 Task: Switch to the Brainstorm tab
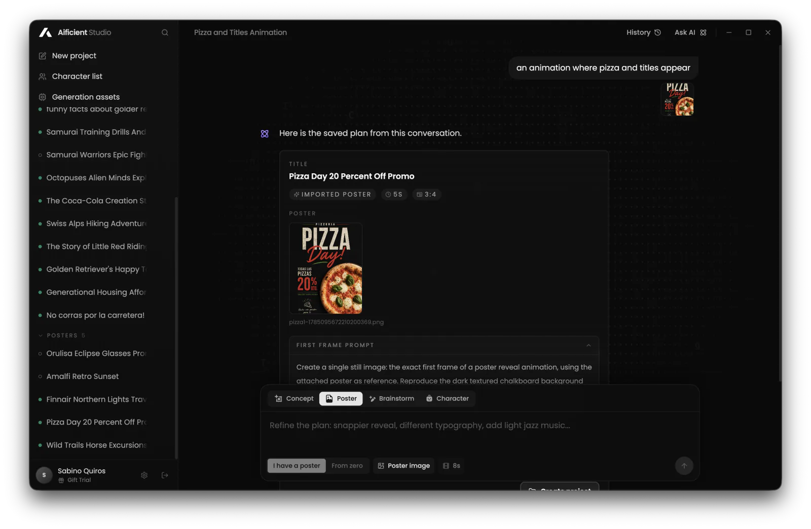coord(392,399)
